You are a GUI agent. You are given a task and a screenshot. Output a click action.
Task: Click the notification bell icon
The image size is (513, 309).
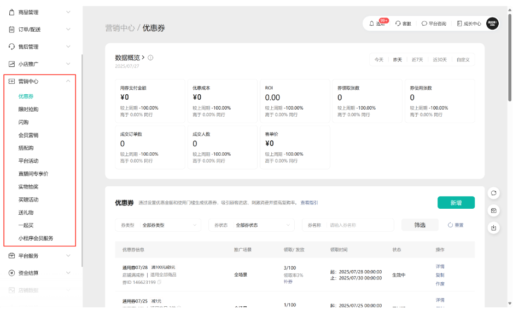pyautogui.click(x=372, y=24)
